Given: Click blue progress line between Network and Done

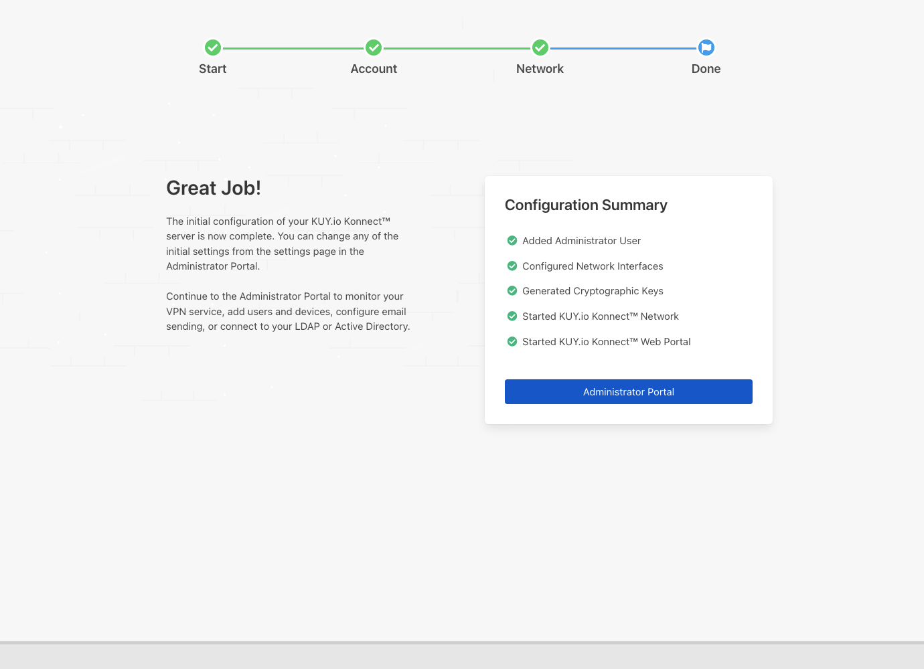Looking at the screenshot, I should (623, 48).
